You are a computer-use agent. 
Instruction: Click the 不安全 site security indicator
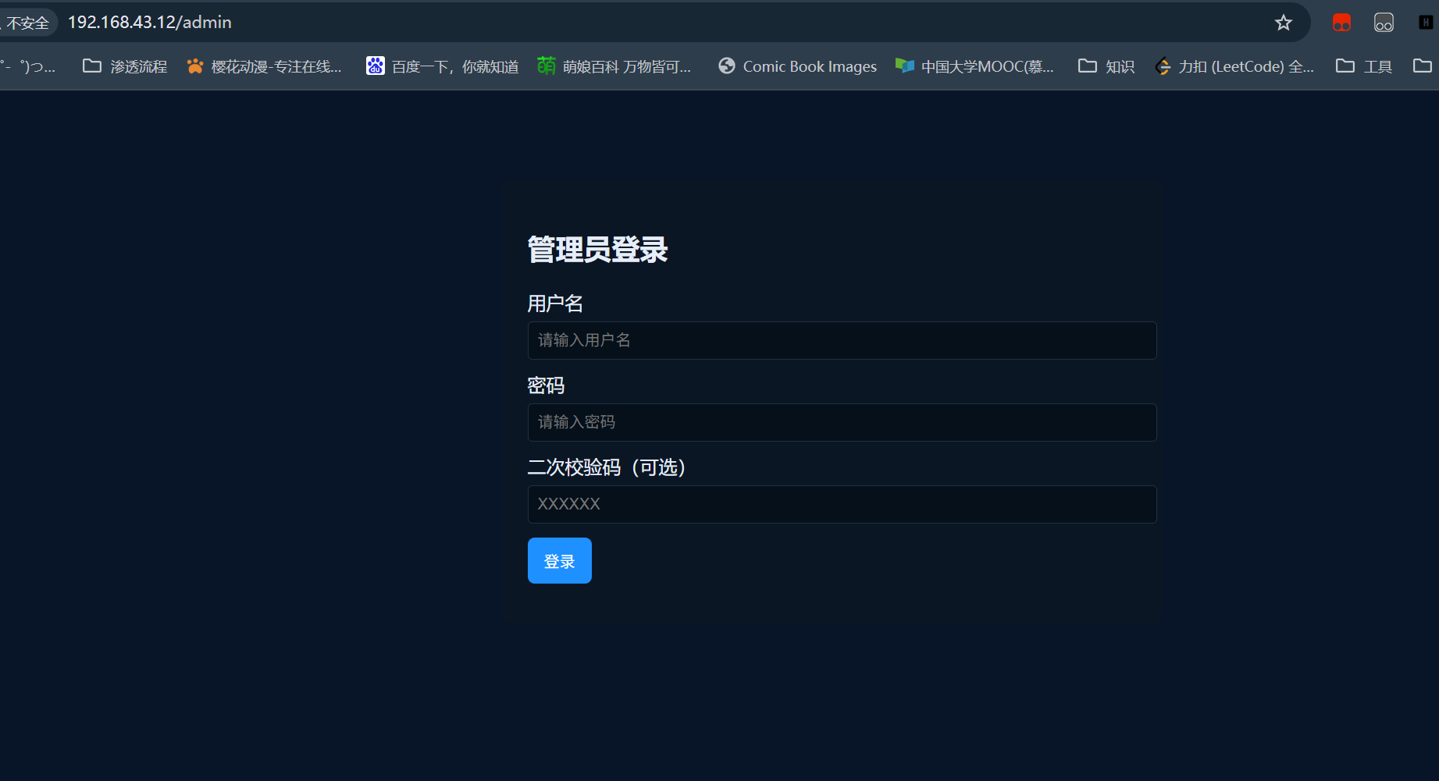click(28, 23)
